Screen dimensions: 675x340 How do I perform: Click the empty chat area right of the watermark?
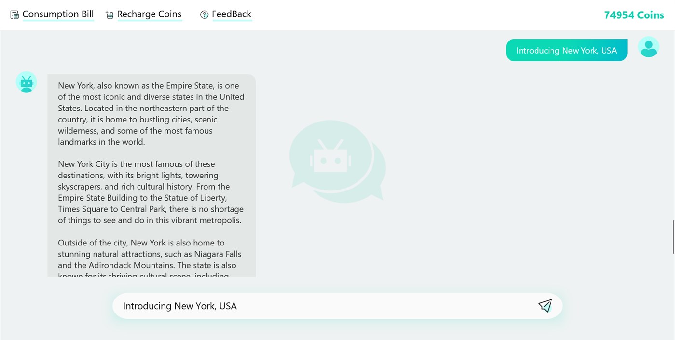pos(507,169)
